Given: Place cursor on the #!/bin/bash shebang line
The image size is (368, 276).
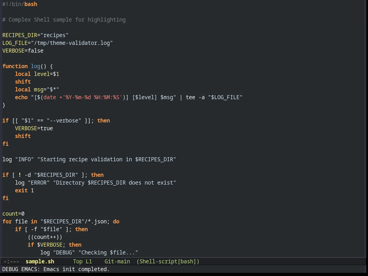Looking at the screenshot, I should (20, 4).
